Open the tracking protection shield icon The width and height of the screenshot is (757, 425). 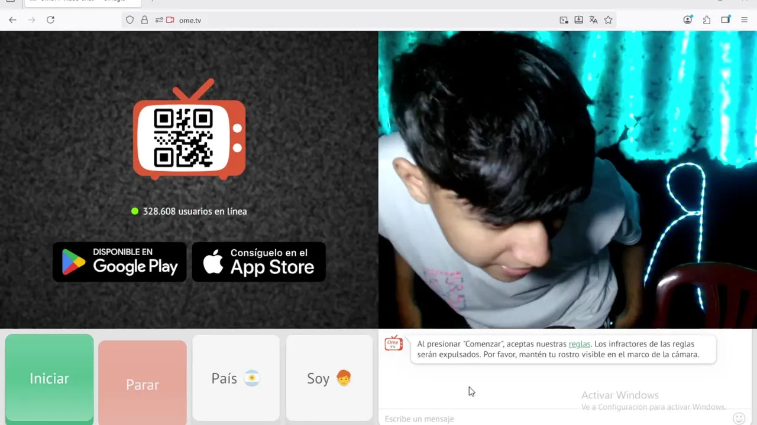point(130,20)
